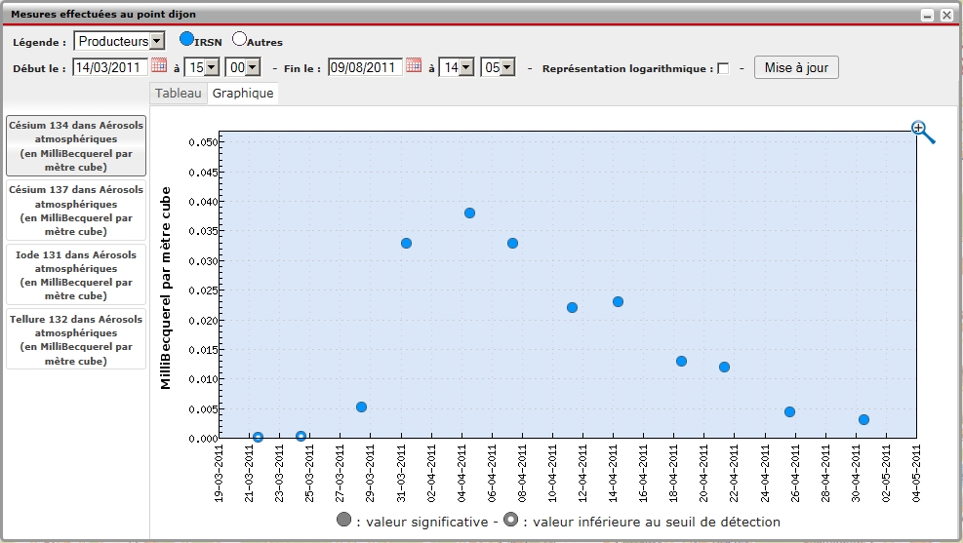Click the 0.050 y-axis label

(x=203, y=142)
